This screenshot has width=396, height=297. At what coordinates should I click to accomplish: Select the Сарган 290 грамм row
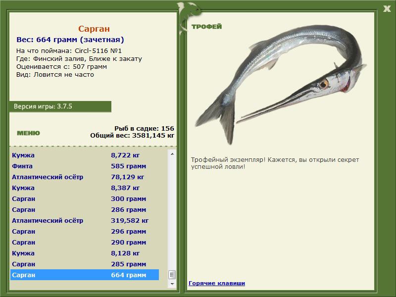[x=85, y=242]
